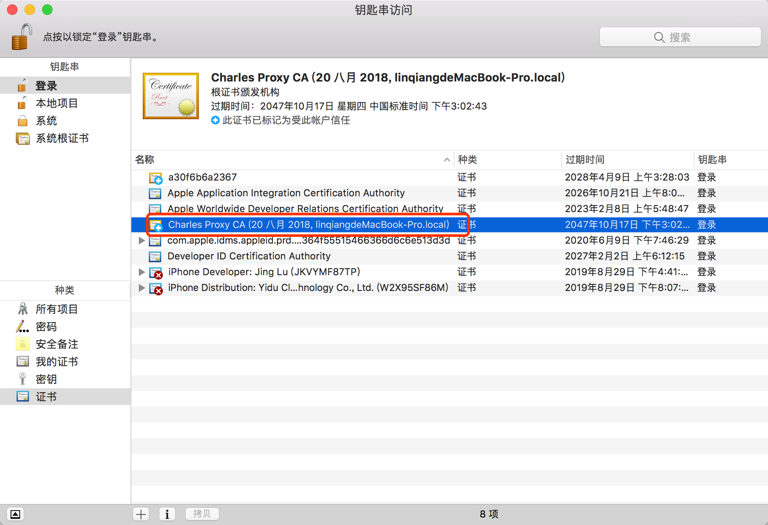Click the search magnifier icon
768x525 pixels.
pyautogui.click(x=659, y=37)
